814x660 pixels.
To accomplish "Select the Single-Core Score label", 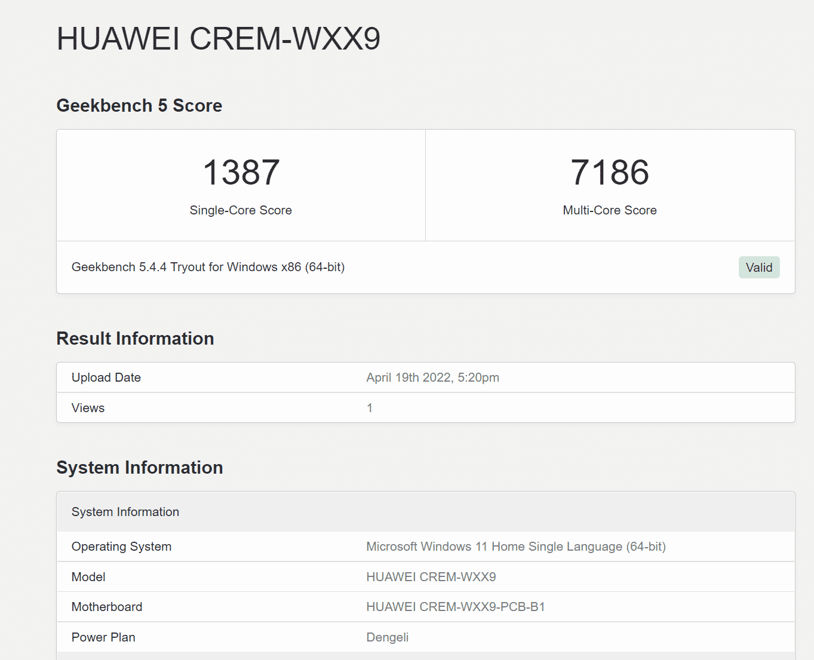I will 241,210.
